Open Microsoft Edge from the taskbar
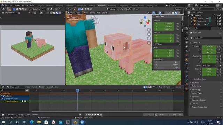 (x=32, y=122)
